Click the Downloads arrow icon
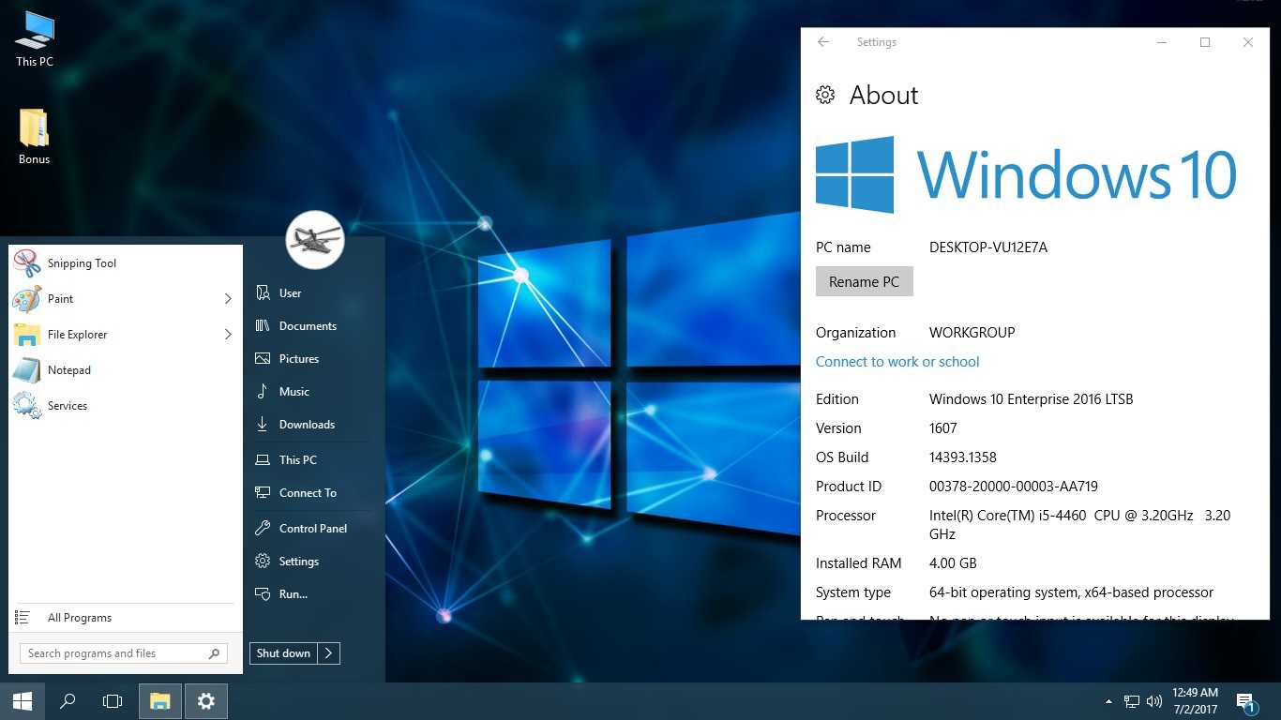 (x=263, y=425)
